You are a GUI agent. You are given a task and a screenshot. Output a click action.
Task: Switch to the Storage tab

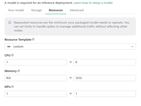click(x=36, y=10)
